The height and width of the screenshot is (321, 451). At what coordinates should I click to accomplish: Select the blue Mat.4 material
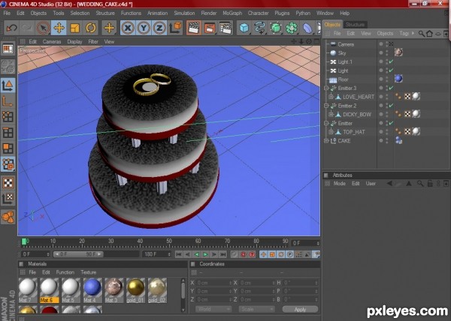click(x=92, y=290)
